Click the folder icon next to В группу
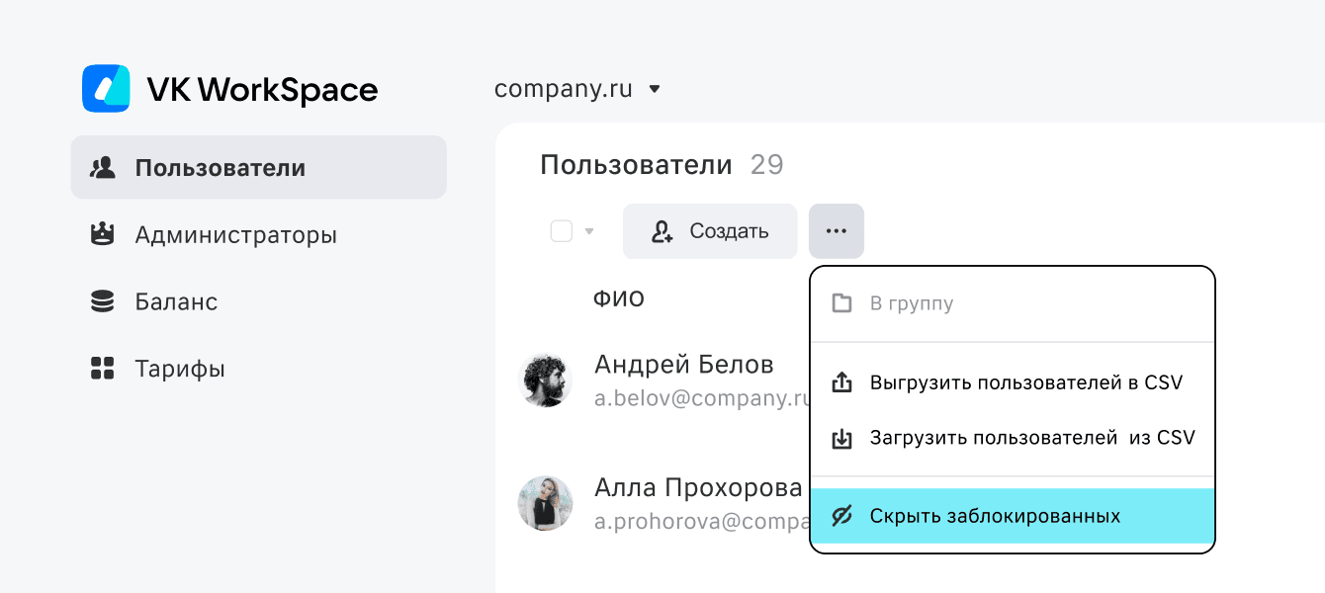1325x593 pixels. point(841,303)
